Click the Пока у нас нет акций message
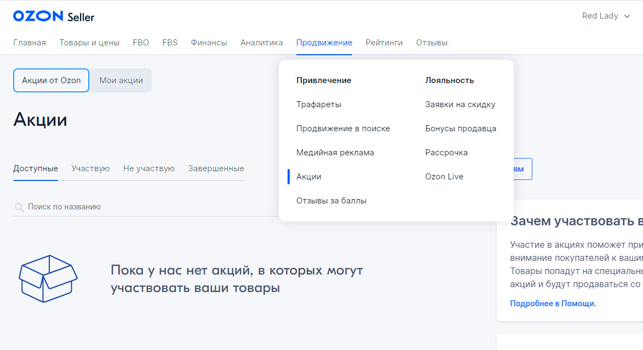Screen dimensions: 643x350 coord(237,279)
